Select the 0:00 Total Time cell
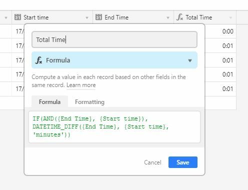The width and height of the screenshot is (248, 190). pos(220,31)
